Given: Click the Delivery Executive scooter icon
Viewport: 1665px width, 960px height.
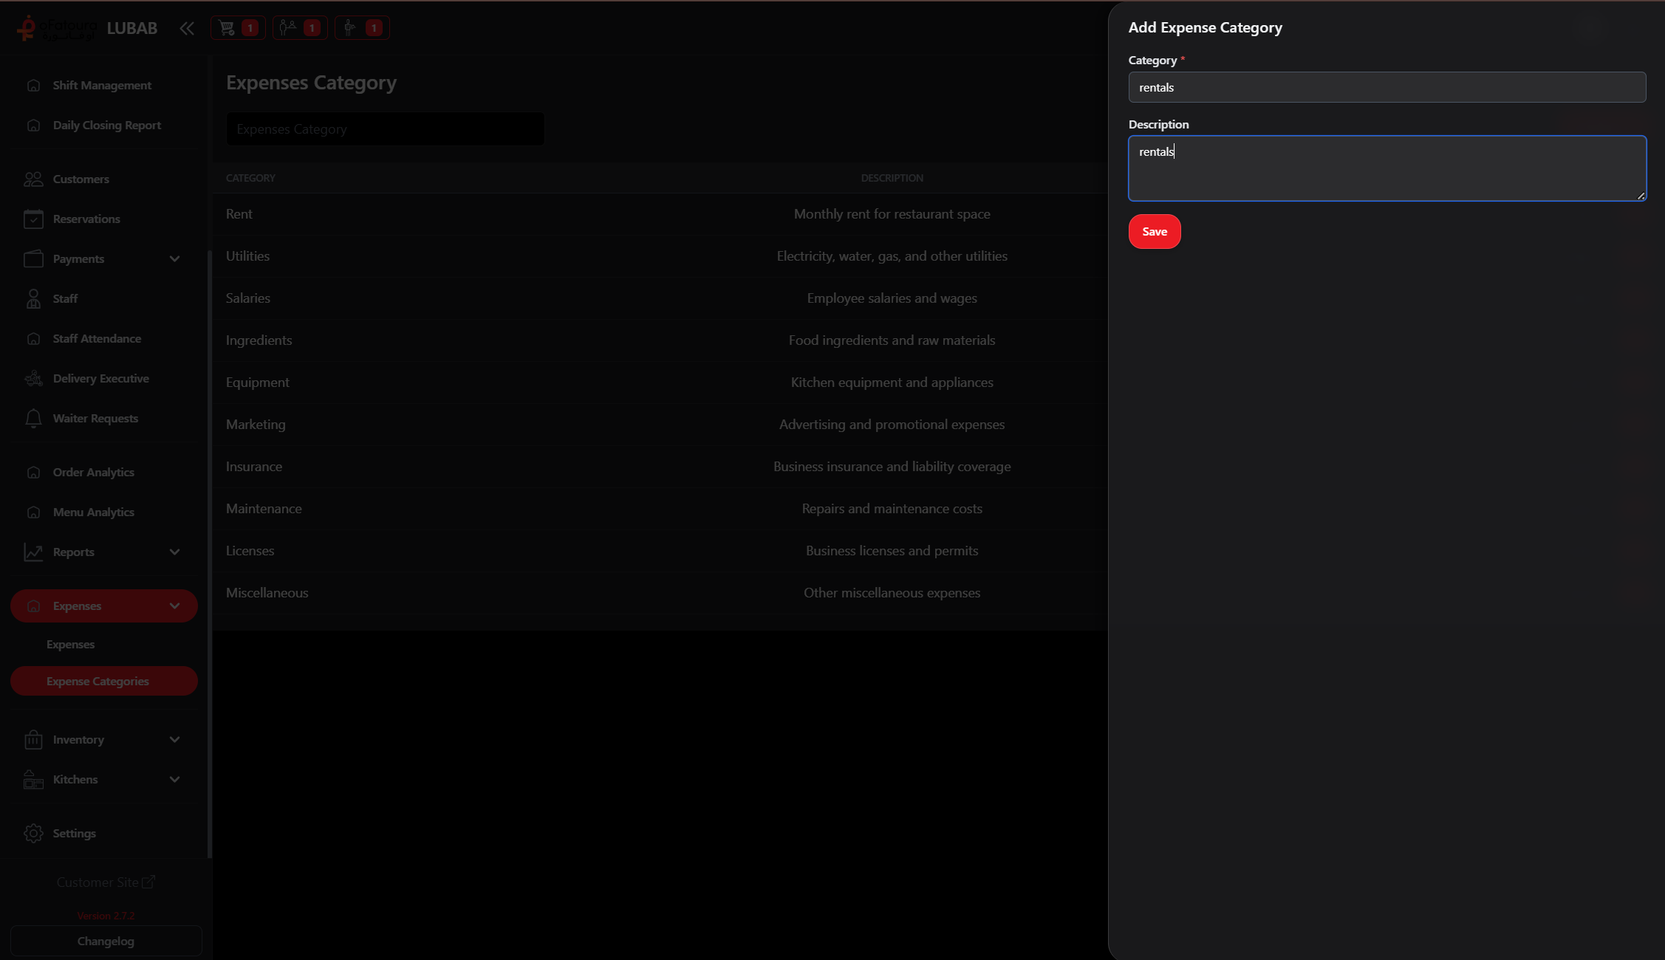Looking at the screenshot, I should pyautogui.click(x=33, y=379).
